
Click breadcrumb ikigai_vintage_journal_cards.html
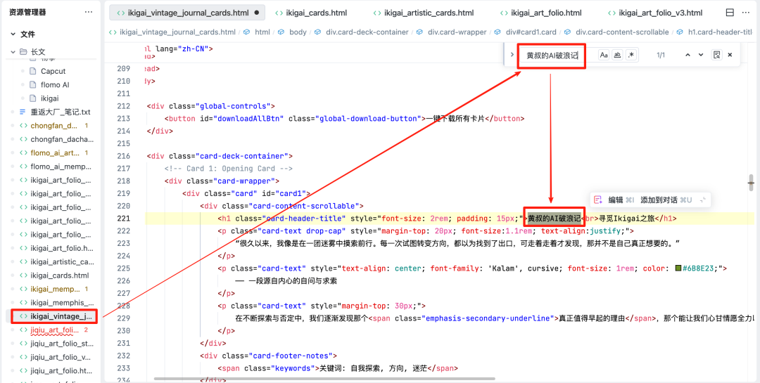tap(177, 32)
